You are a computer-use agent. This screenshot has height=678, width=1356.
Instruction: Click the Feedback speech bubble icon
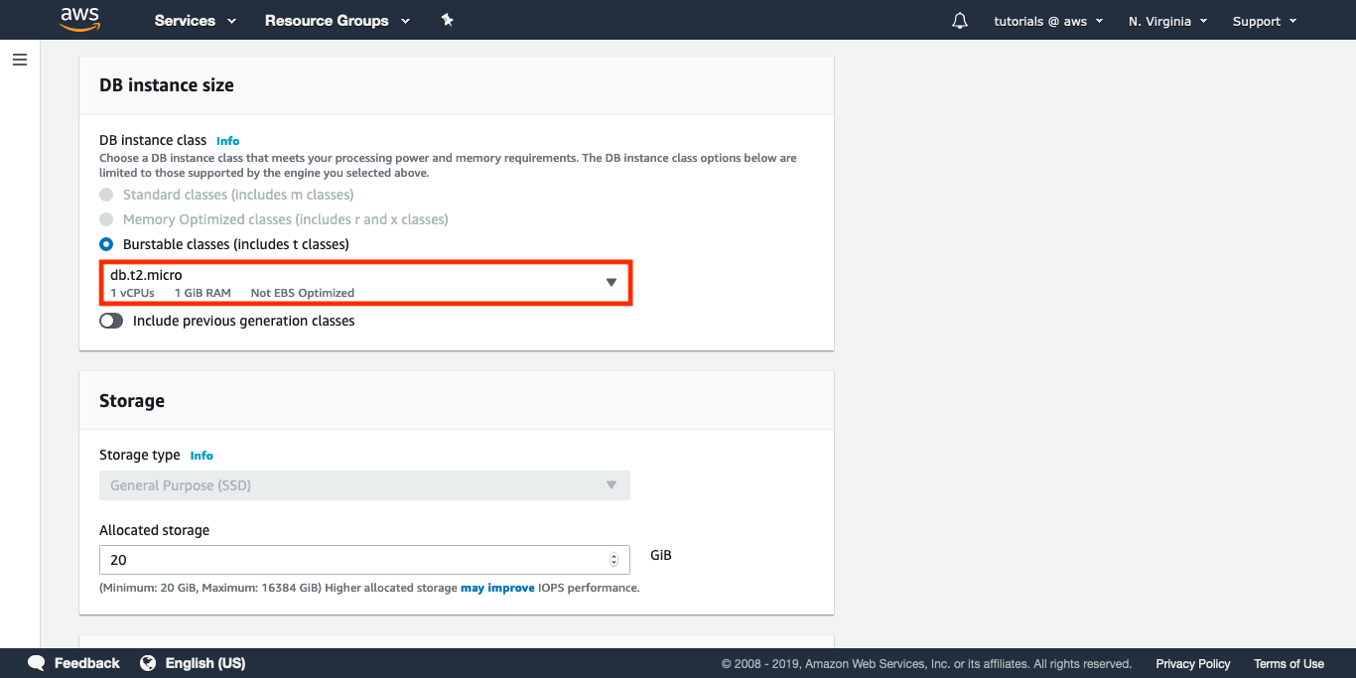click(37, 663)
